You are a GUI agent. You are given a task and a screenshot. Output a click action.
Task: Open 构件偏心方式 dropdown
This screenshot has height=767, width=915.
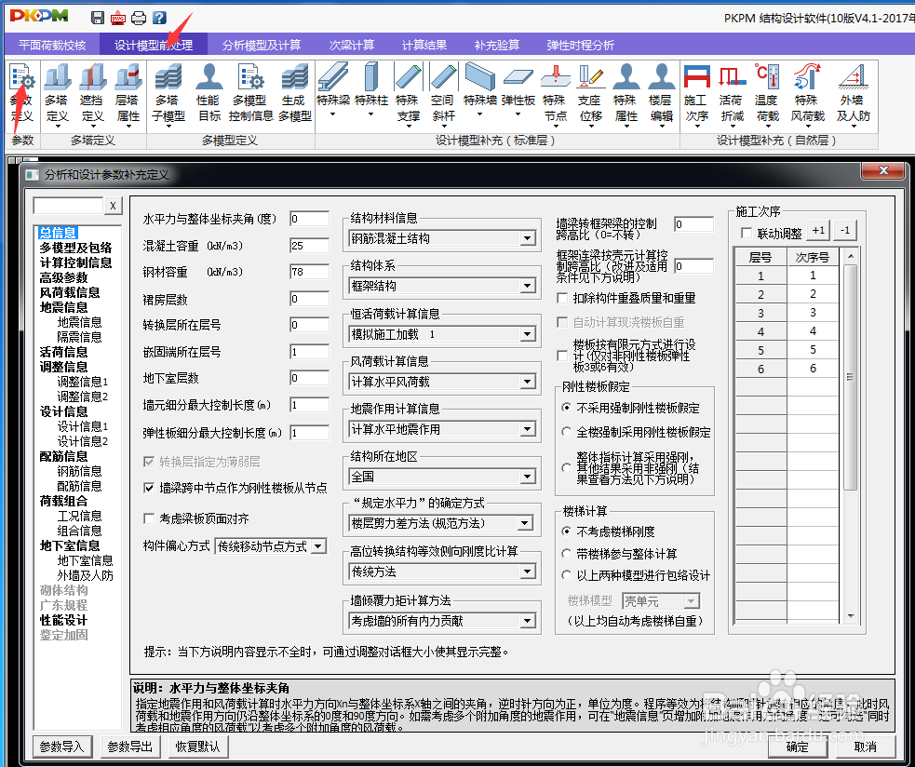click(270, 546)
